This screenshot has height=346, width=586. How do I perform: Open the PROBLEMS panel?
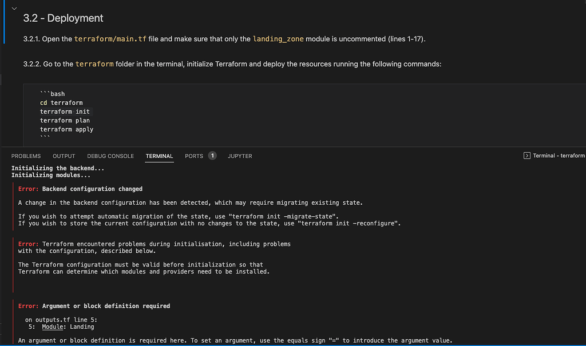click(x=26, y=156)
